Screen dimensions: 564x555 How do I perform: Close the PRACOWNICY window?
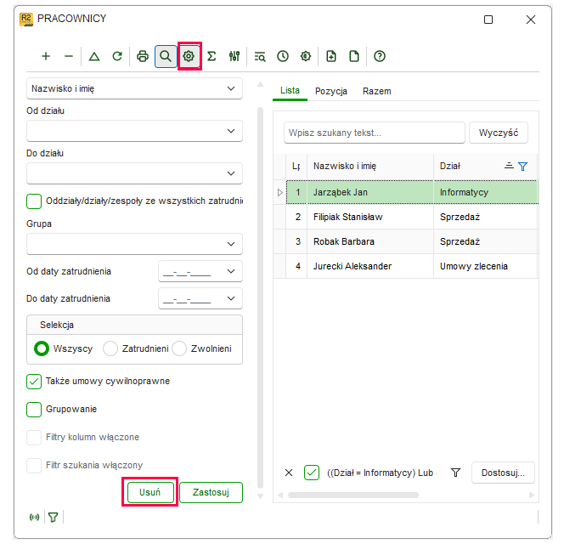click(531, 20)
